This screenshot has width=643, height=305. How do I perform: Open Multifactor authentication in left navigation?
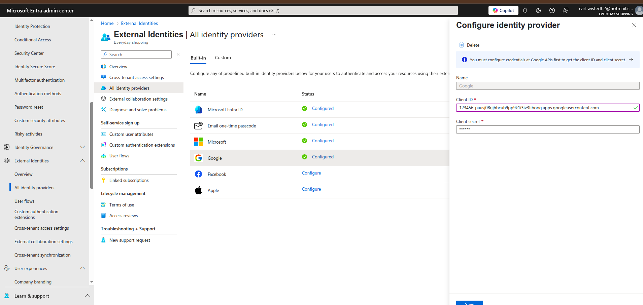(39, 80)
